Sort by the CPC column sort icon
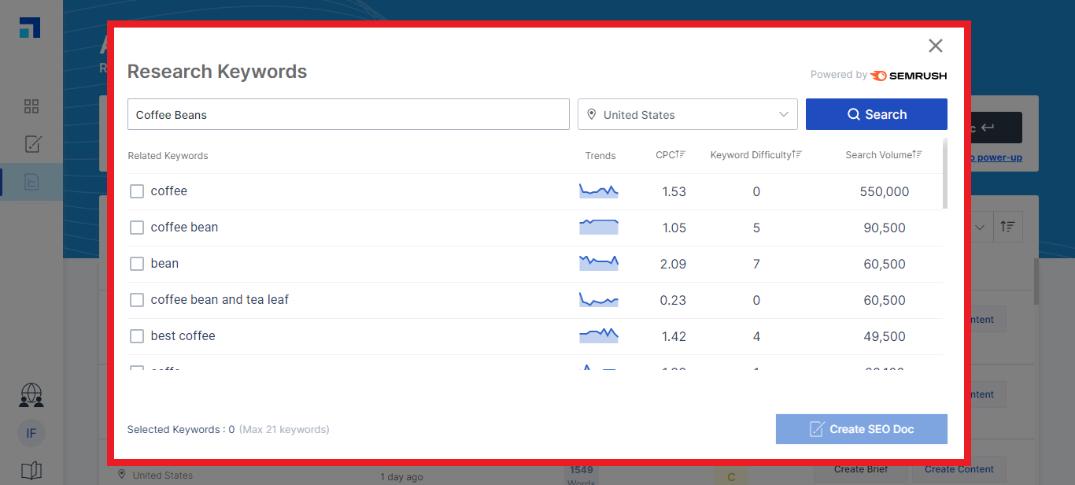 point(682,155)
